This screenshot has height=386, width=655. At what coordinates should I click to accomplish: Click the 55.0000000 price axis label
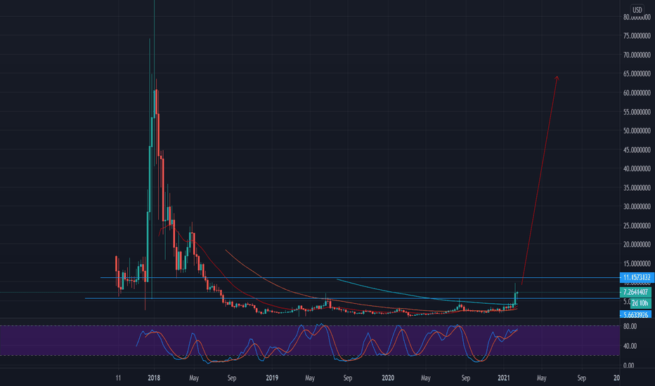(x=637, y=112)
